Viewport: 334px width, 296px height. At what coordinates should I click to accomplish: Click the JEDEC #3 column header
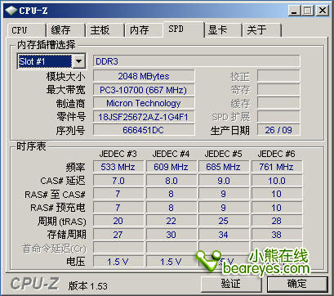(x=118, y=154)
